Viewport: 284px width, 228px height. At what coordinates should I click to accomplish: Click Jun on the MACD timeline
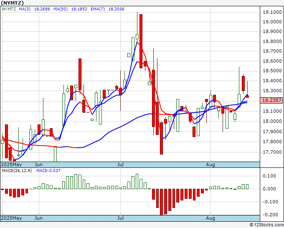click(x=38, y=218)
